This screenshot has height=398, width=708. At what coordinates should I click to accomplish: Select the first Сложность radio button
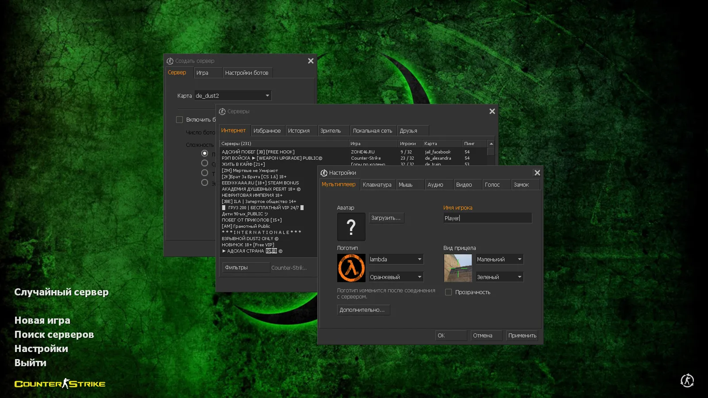[x=204, y=153]
